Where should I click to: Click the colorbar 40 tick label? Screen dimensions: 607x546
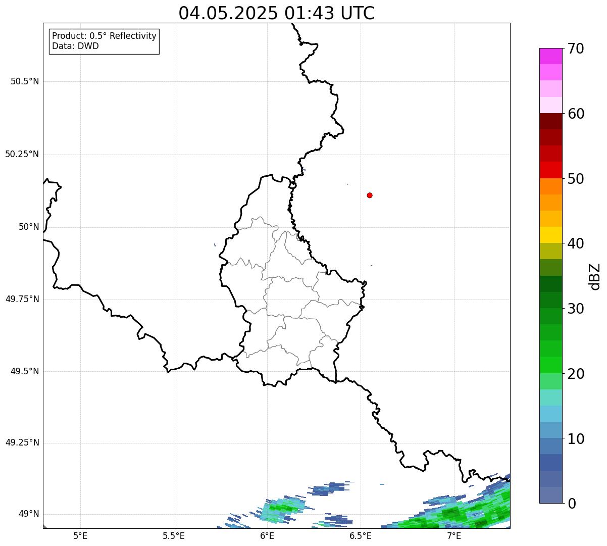coord(576,243)
